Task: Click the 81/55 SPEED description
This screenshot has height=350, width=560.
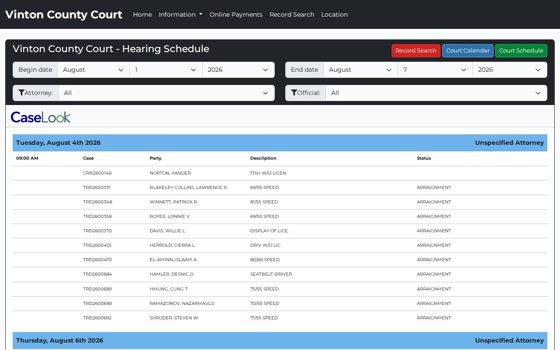Action: (x=264, y=202)
